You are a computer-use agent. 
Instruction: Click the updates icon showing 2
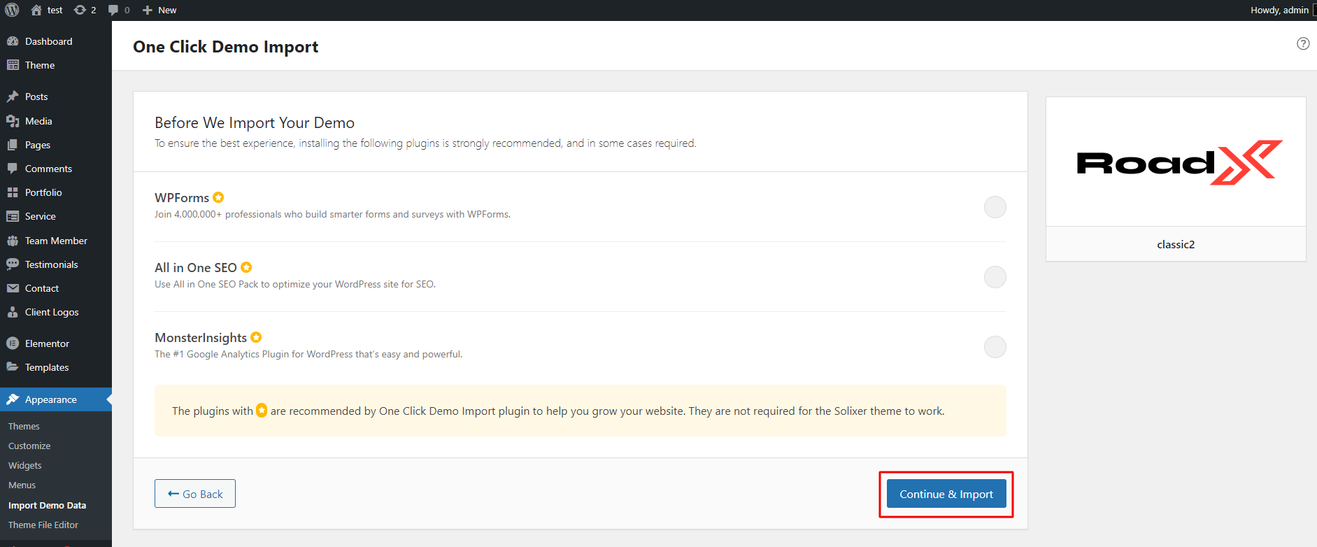coord(80,10)
